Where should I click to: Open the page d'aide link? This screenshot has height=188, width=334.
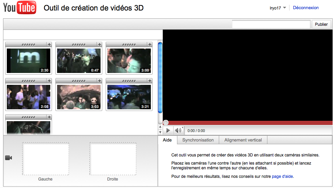[x=282, y=176]
